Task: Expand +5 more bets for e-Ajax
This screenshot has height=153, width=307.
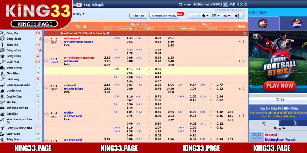Action: coord(241,116)
